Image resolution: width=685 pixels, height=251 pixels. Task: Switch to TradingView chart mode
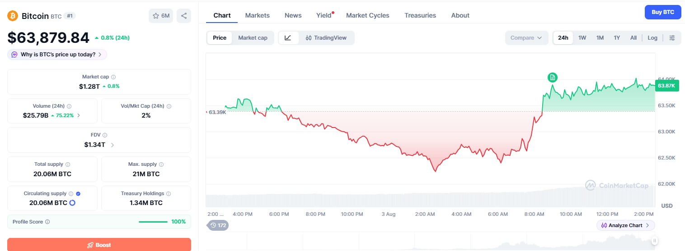pos(326,38)
